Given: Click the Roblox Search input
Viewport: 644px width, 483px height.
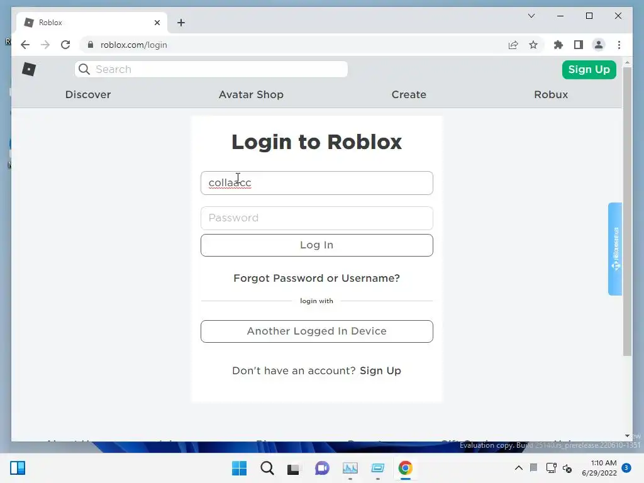Looking at the screenshot, I should (x=211, y=69).
